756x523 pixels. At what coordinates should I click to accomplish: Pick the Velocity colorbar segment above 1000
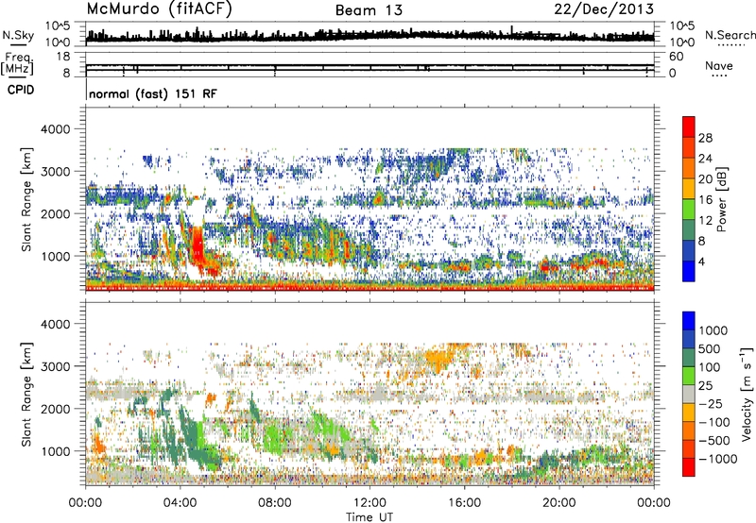689,321
